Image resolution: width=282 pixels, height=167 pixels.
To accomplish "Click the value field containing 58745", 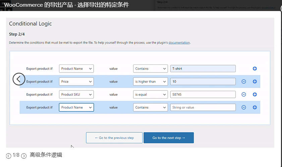I will point(203,95).
